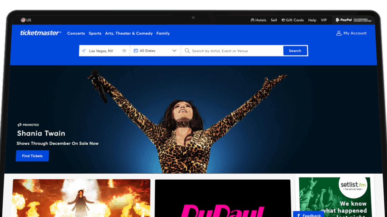Focus the artist, event or venue search field
Viewport: 387px width, 217px height.
232,51
